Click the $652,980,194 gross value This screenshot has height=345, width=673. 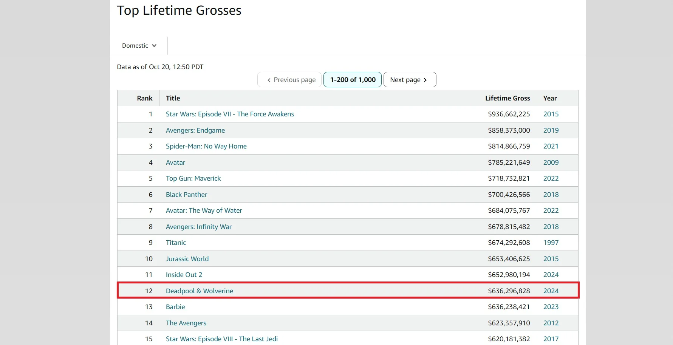[509, 275]
